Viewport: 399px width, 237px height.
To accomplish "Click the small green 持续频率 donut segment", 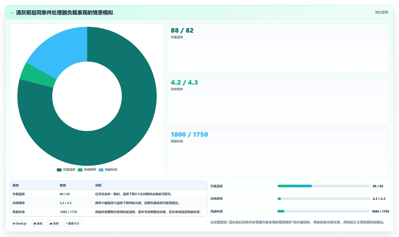I will click(x=38, y=76).
